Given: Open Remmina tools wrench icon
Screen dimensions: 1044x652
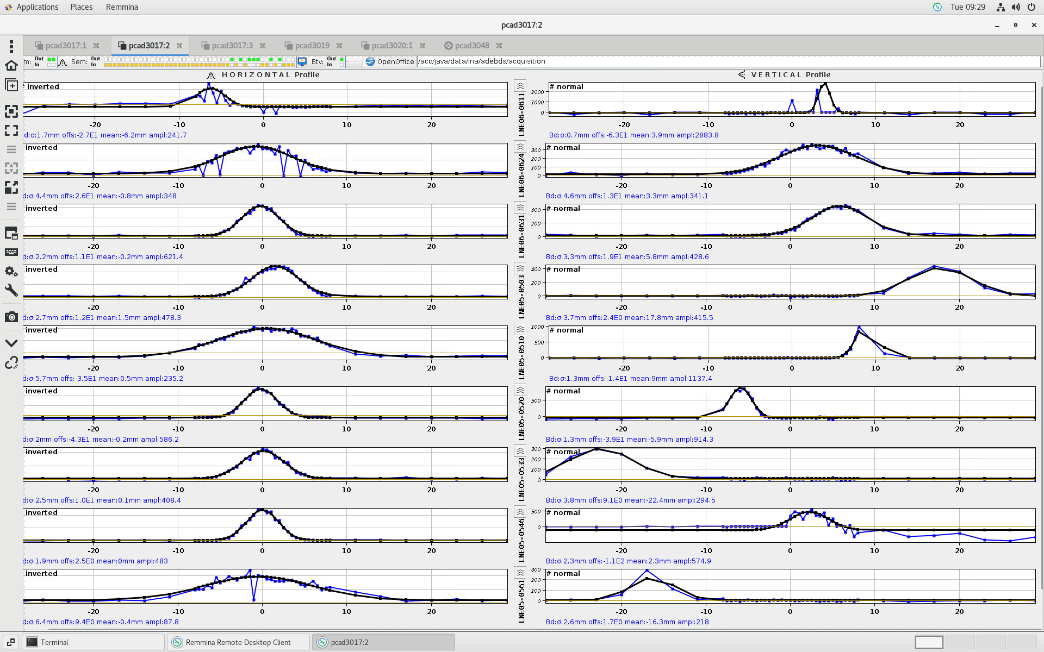Looking at the screenshot, I should pos(11,290).
